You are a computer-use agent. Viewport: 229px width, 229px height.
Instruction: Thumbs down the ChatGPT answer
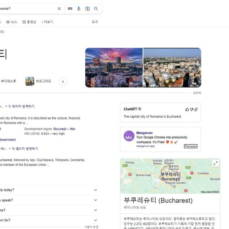tap(191, 109)
